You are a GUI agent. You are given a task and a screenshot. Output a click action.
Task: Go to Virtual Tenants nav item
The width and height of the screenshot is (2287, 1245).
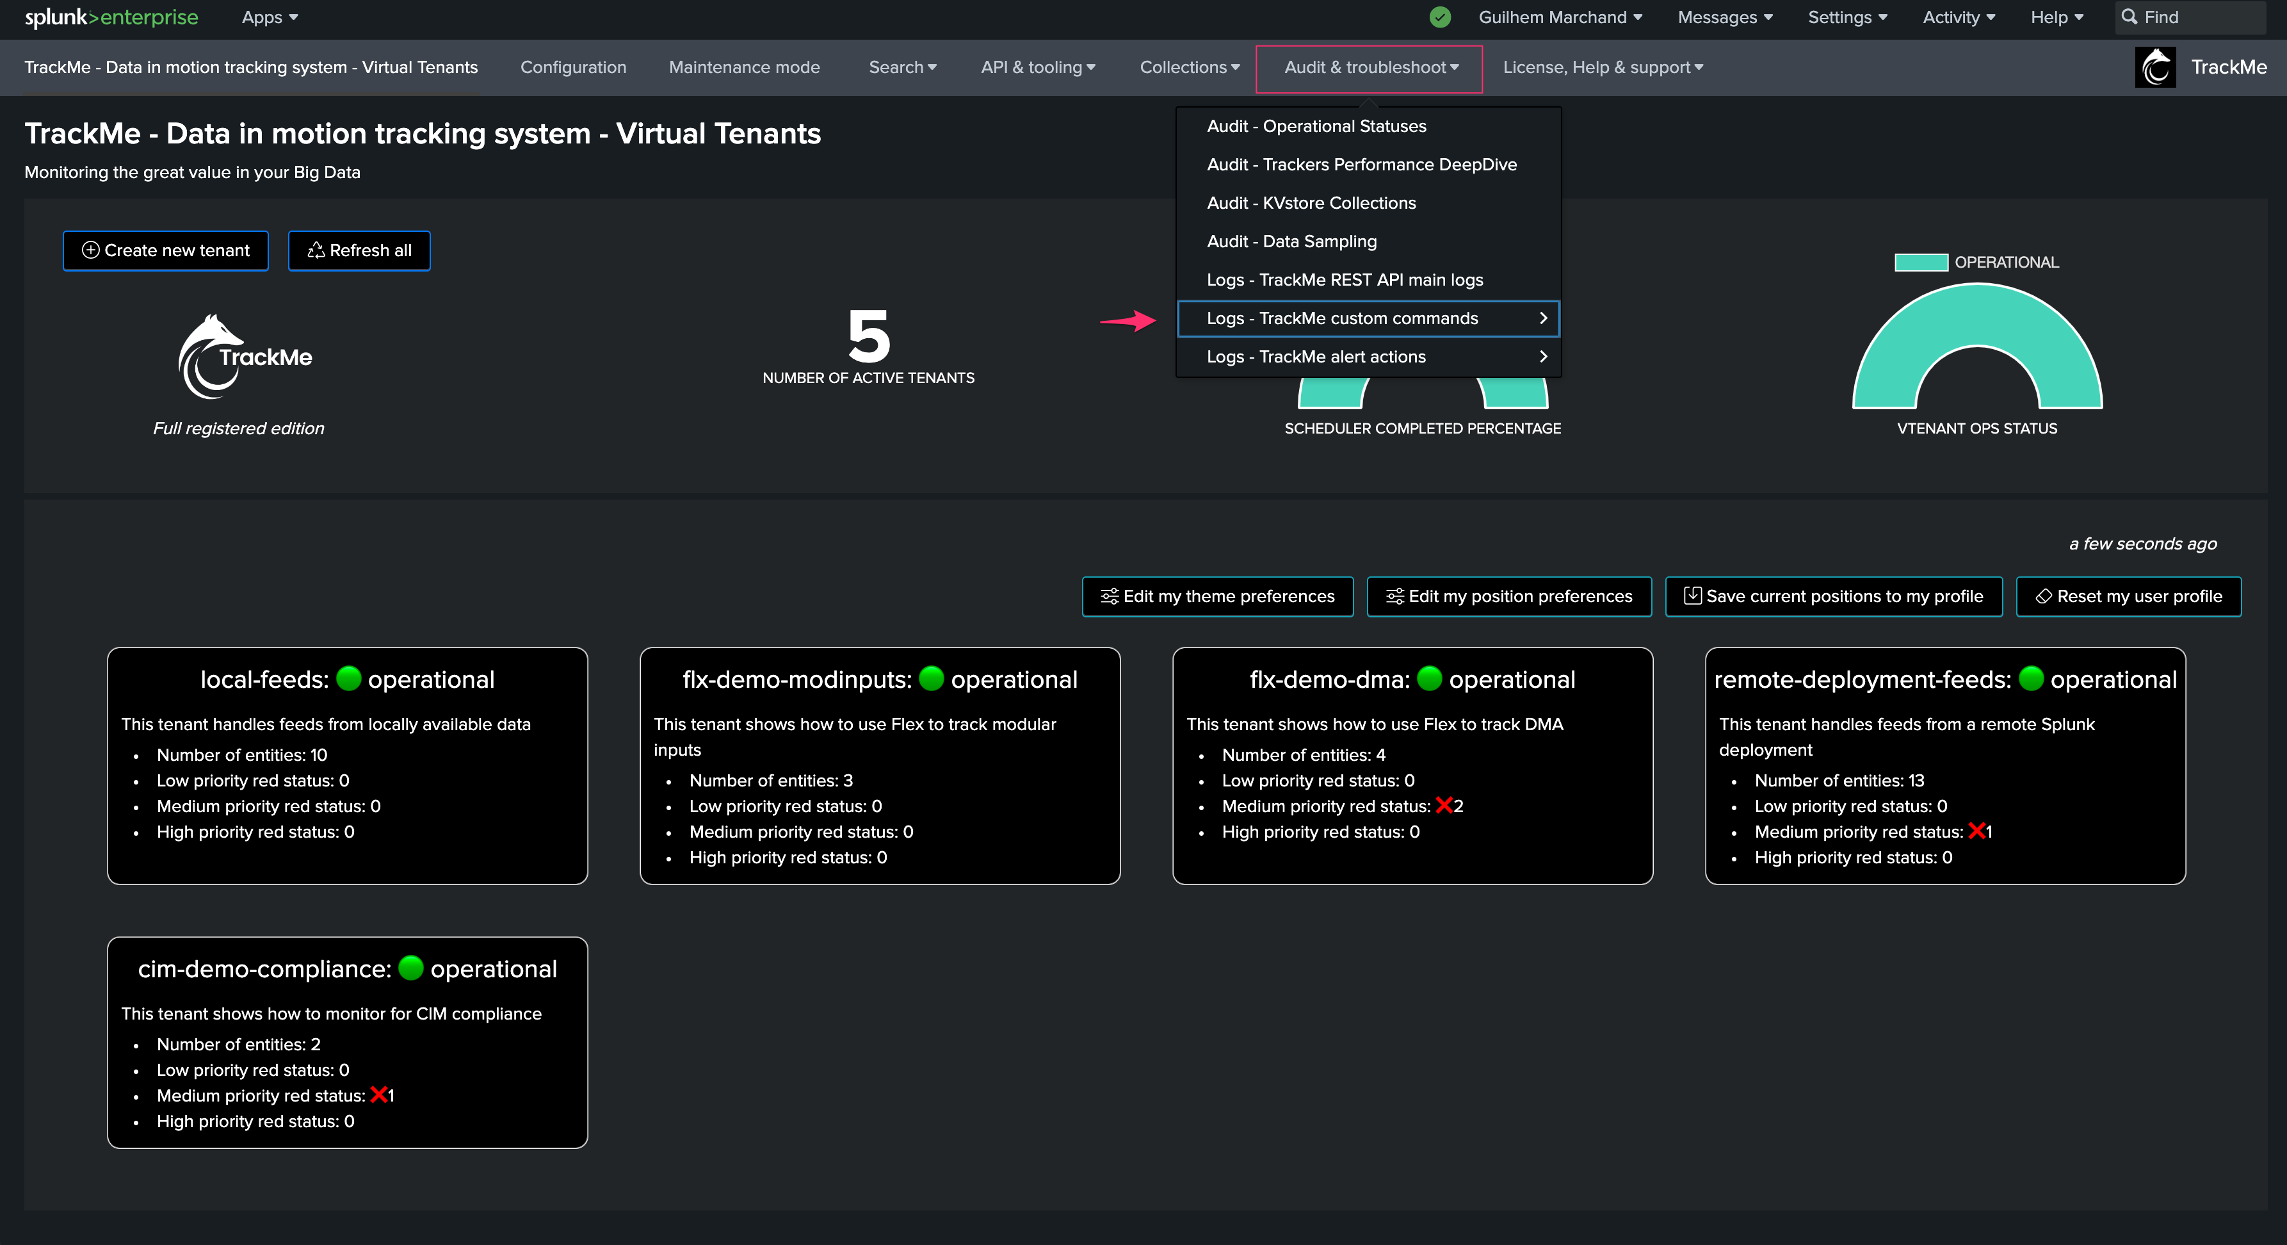(251, 67)
